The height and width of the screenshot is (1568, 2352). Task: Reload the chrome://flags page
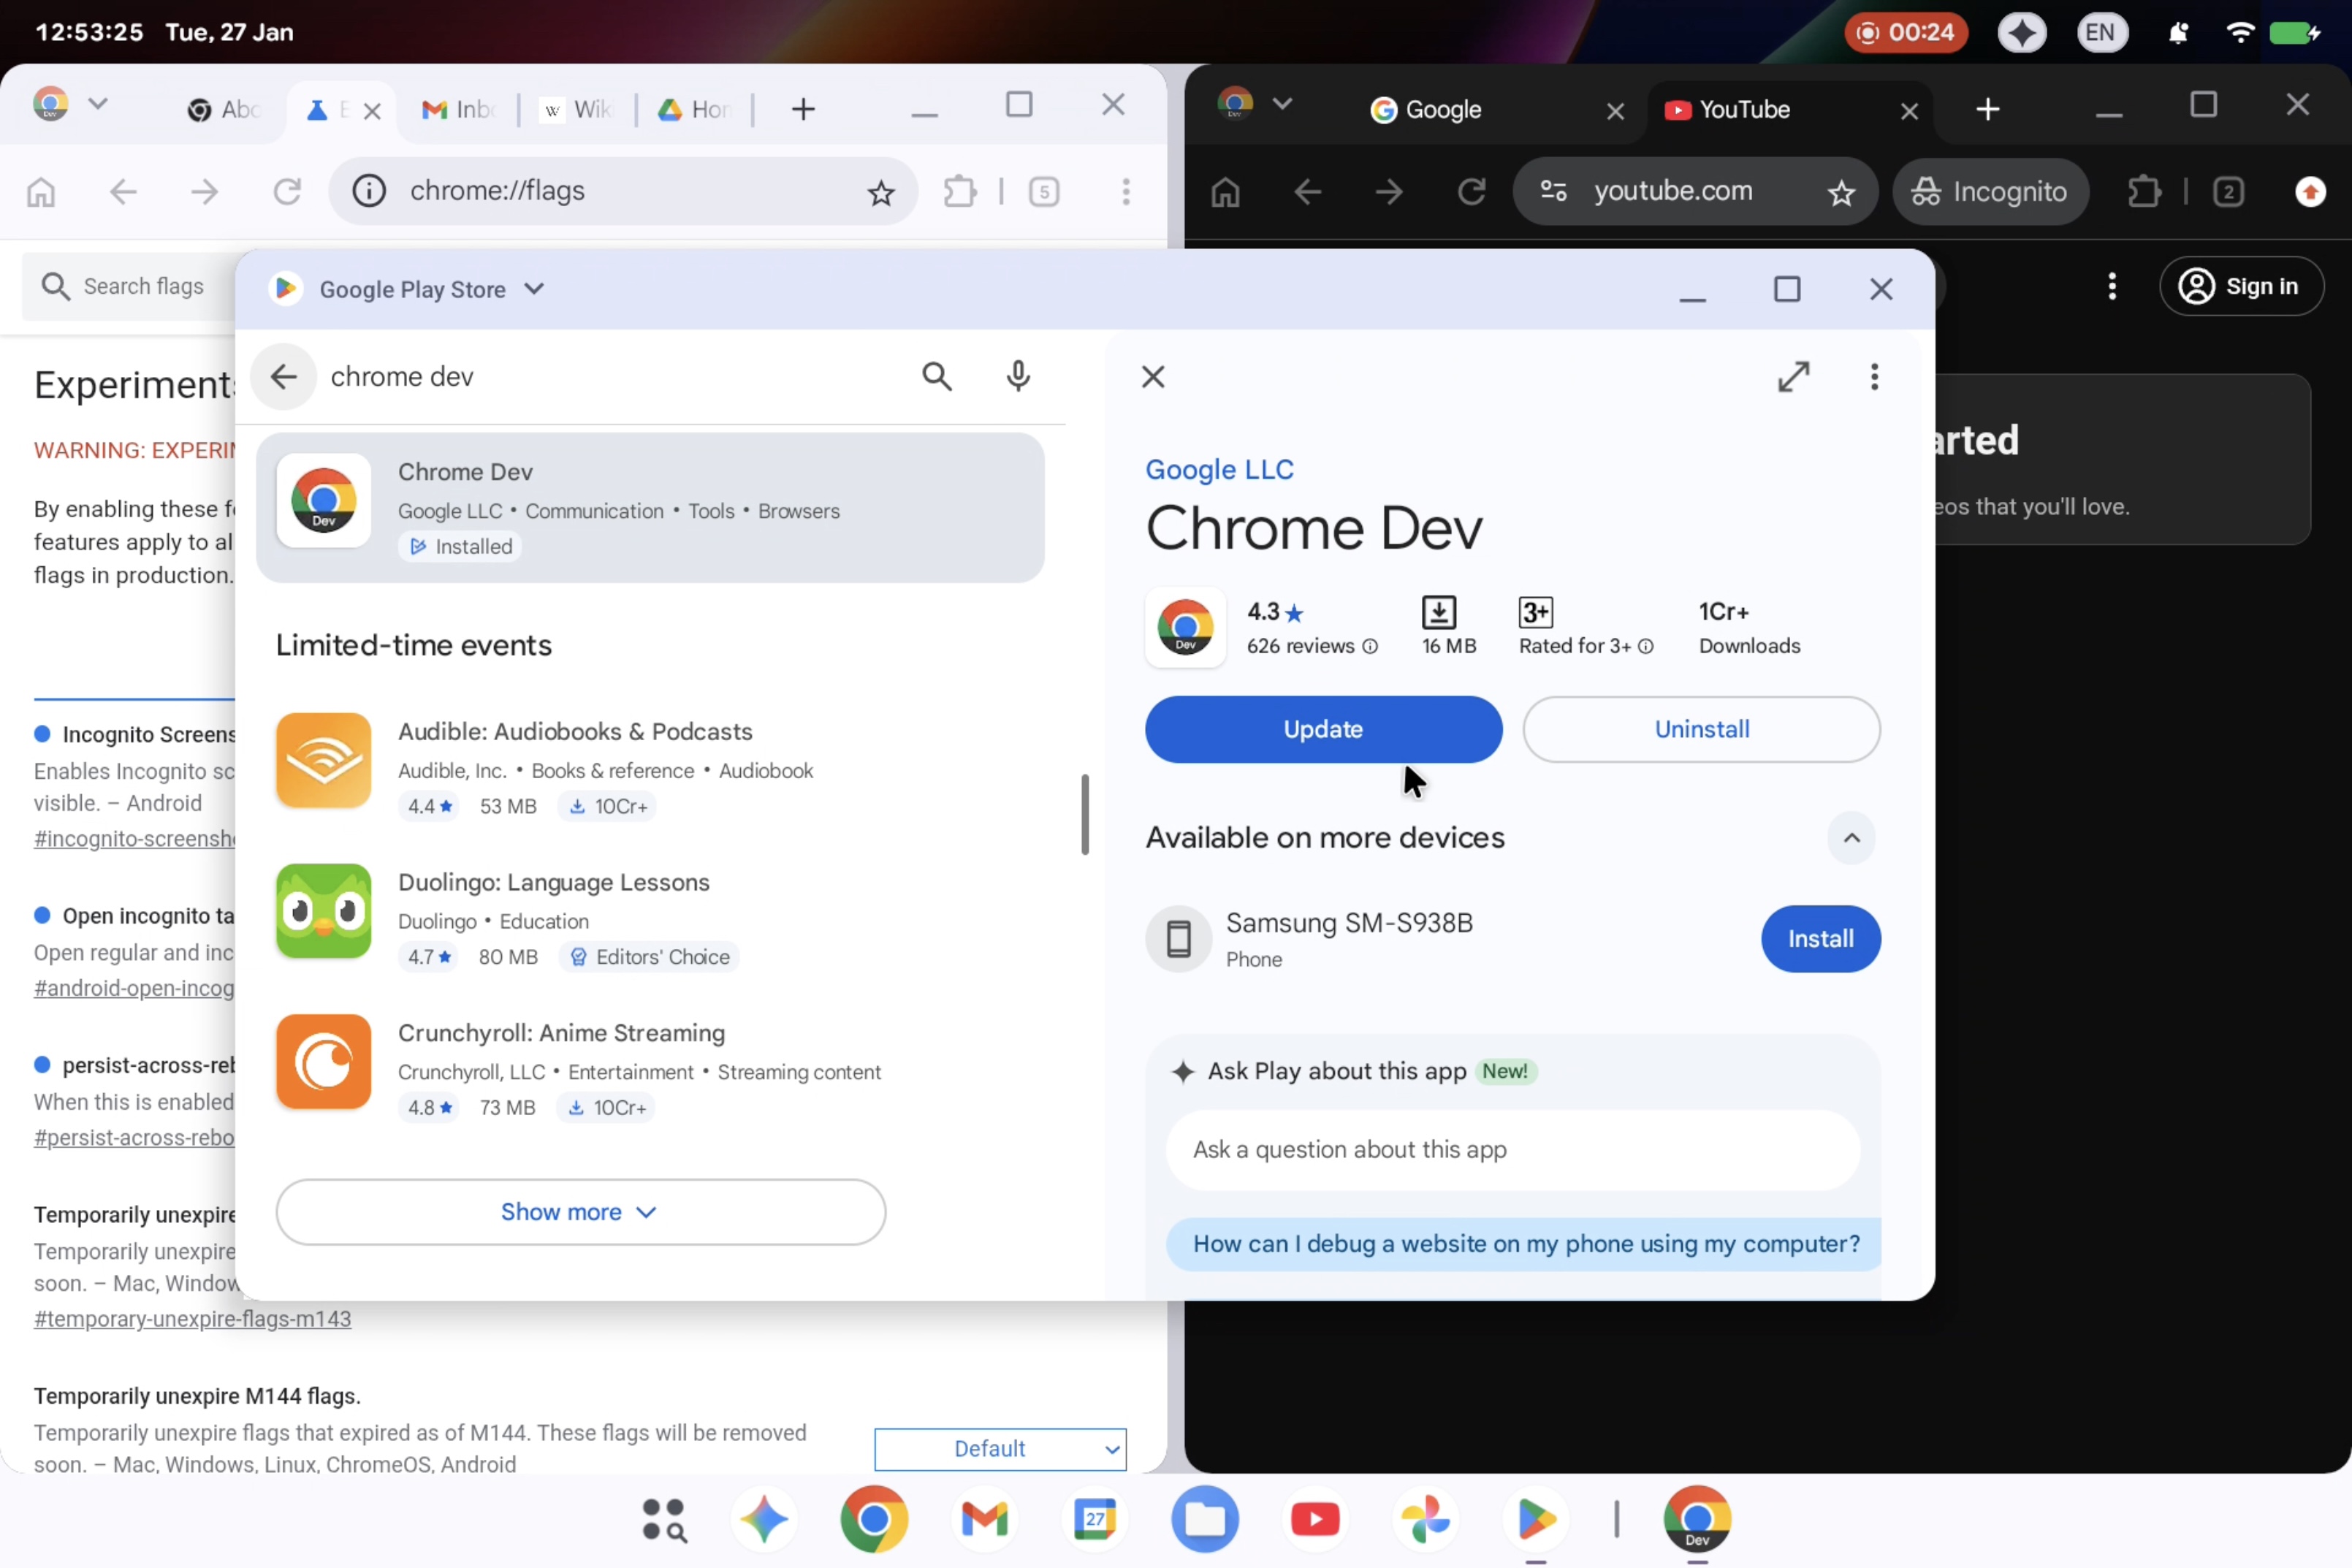click(287, 191)
